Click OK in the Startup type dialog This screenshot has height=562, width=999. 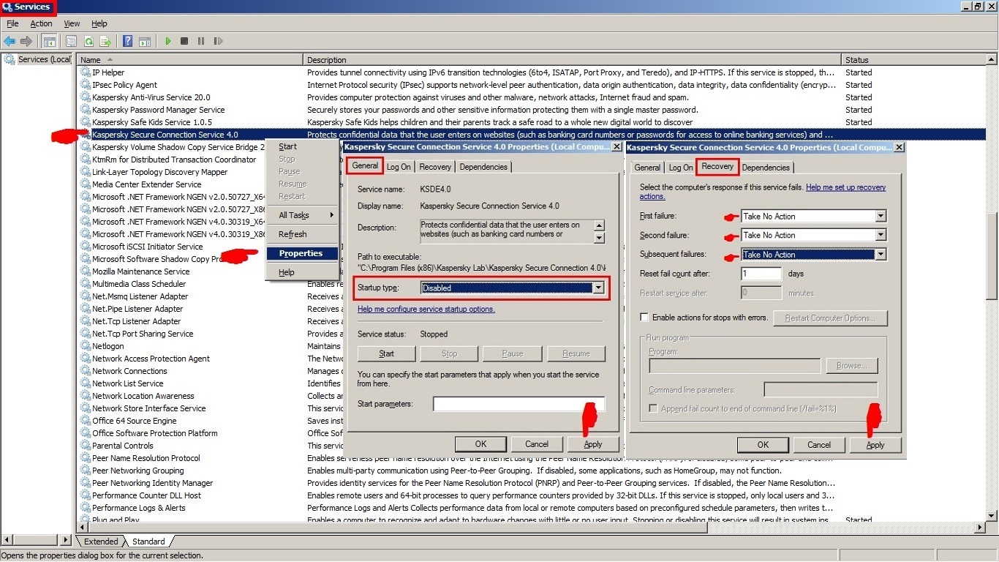click(x=480, y=444)
